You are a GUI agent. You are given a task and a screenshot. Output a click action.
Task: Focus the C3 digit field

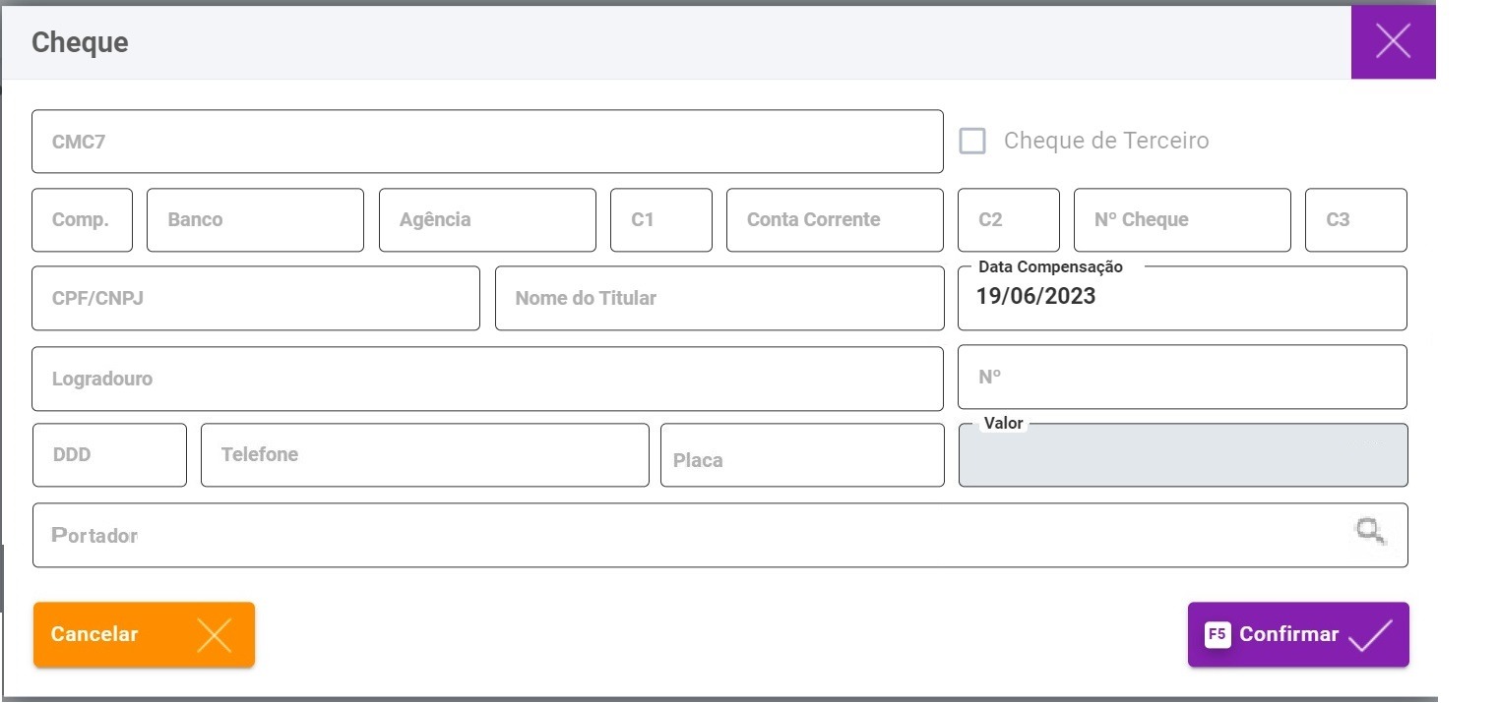(1355, 220)
